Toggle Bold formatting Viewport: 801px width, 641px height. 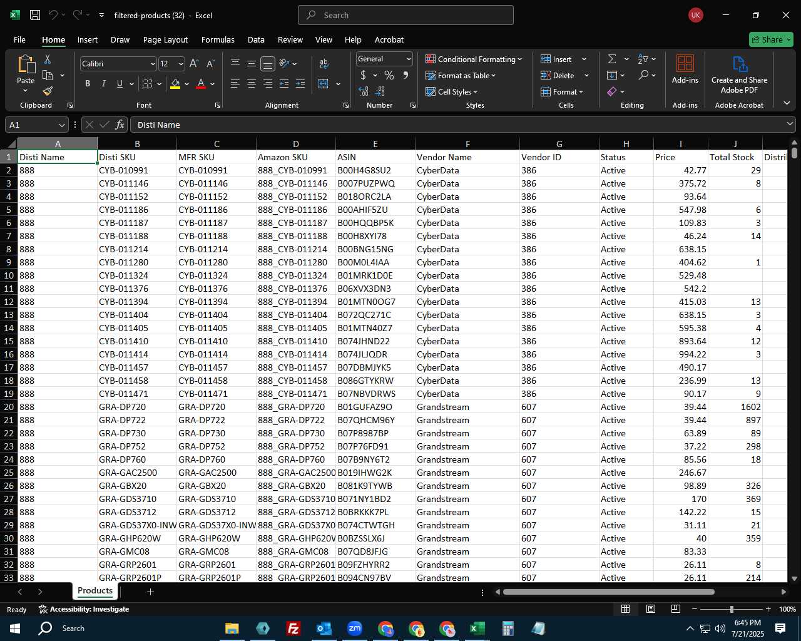88,84
